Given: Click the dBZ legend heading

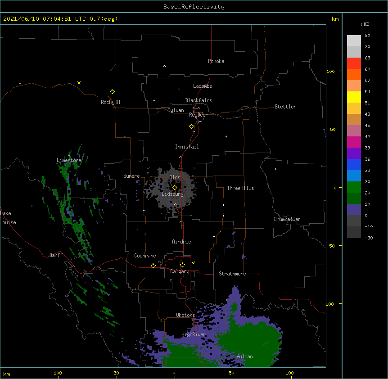Looking at the screenshot, I should (365, 24).
